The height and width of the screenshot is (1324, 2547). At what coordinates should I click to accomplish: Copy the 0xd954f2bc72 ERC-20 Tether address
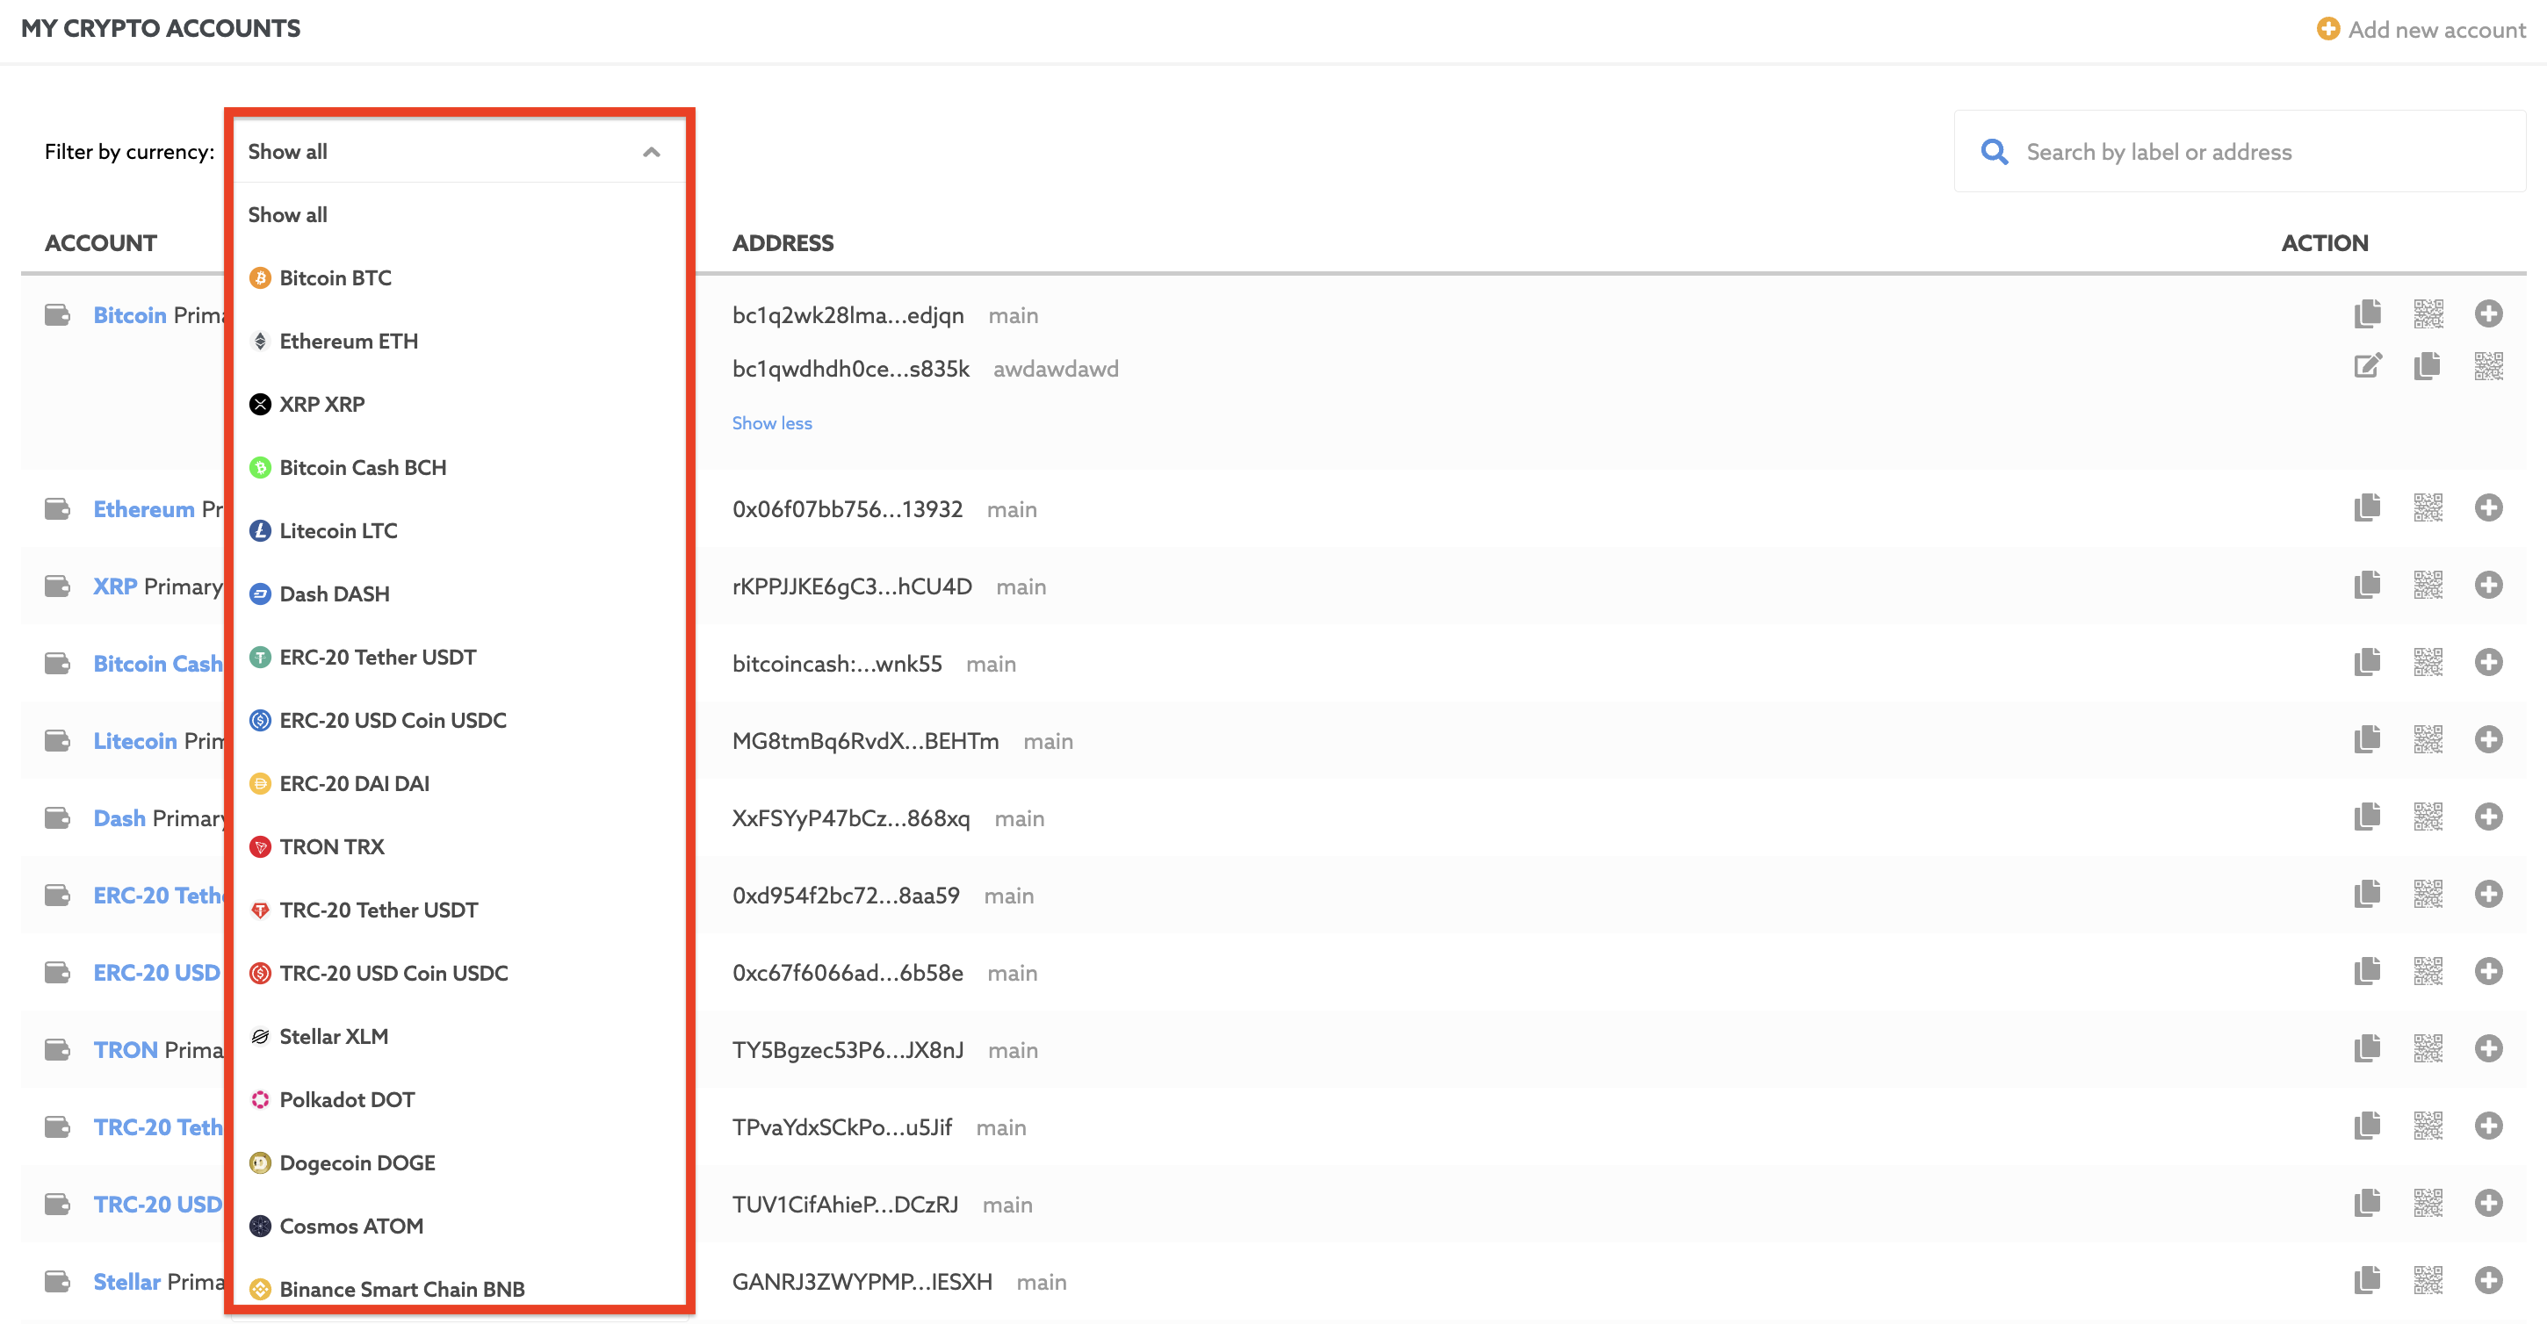point(2367,894)
